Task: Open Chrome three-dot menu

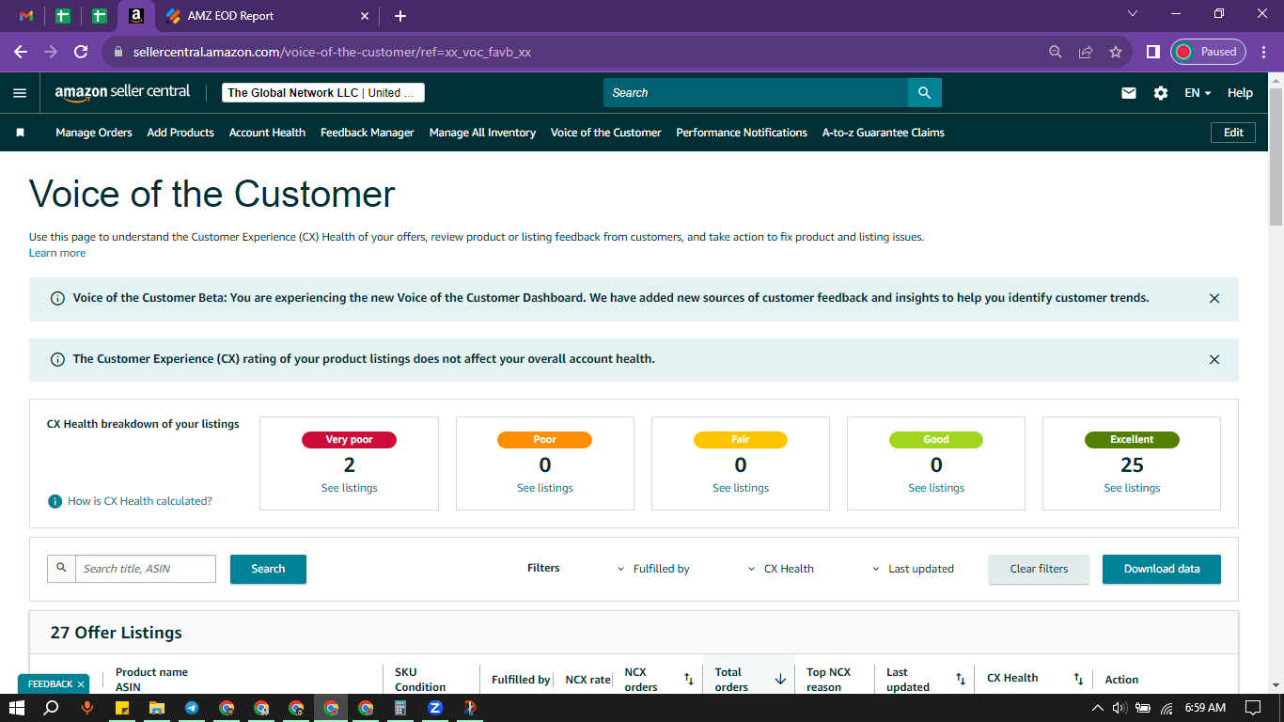Action: (x=1264, y=52)
